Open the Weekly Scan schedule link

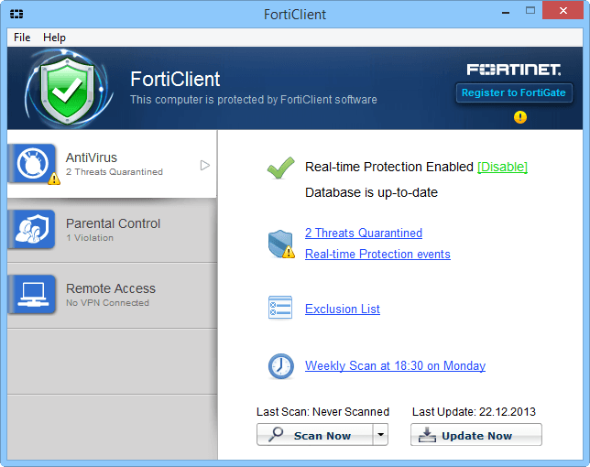pos(395,366)
